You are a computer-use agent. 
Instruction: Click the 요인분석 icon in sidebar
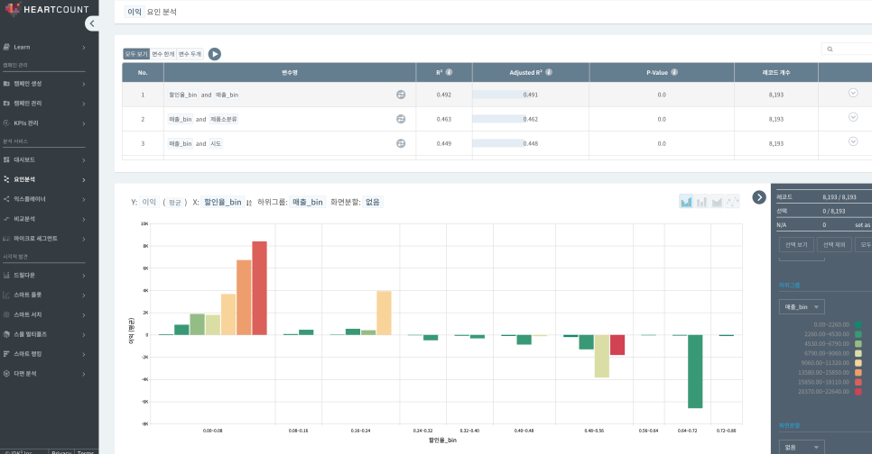tap(6, 179)
